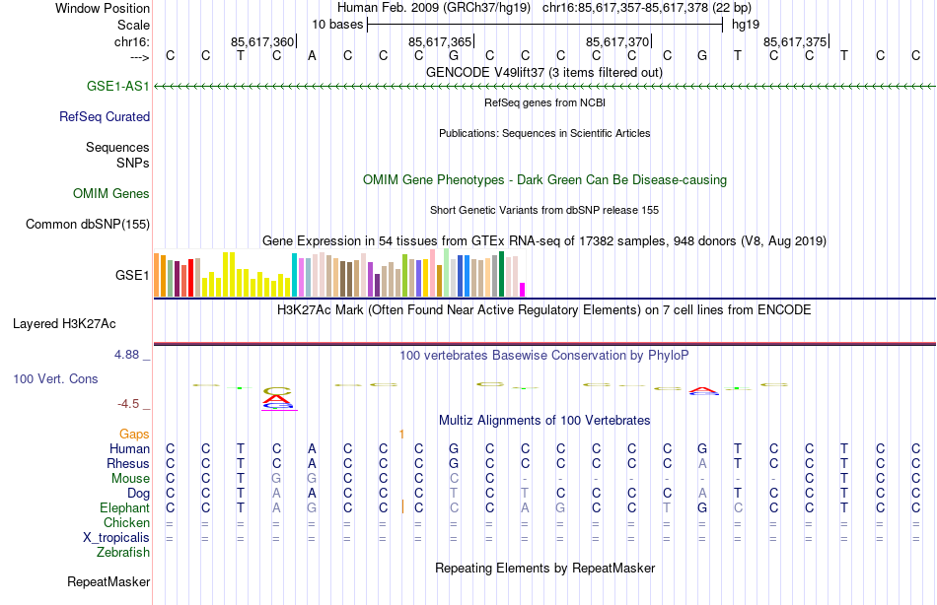Click the hg19 label beside scale bar

[746, 25]
